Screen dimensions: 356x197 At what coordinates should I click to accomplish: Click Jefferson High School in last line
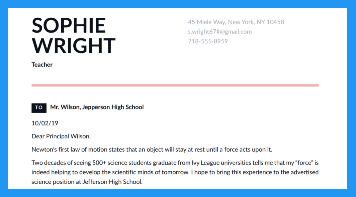tap(112, 182)
